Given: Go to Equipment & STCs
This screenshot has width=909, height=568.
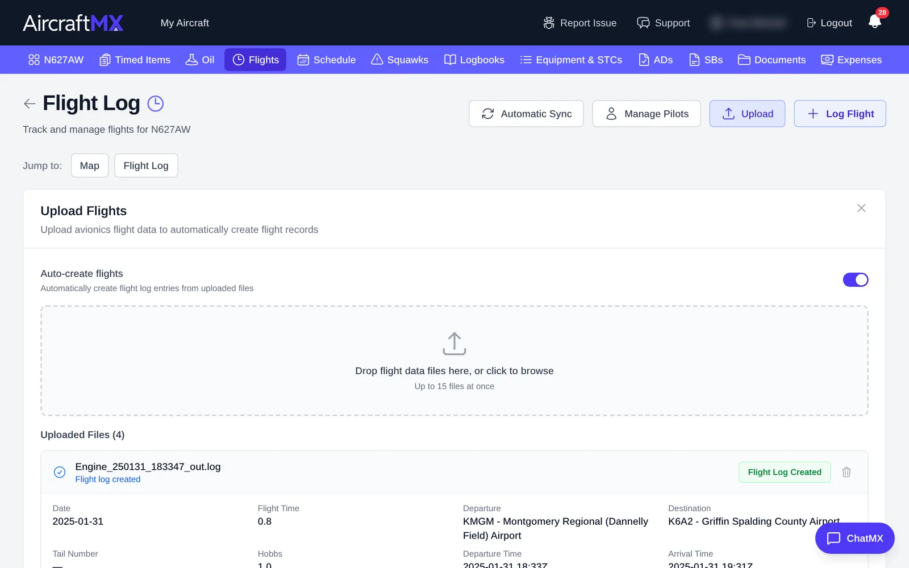Looking at the screenshot, I should click(572, 60).
